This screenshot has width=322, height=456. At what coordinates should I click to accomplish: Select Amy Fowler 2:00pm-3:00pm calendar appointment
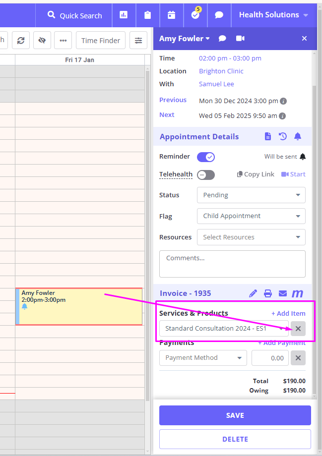(79, 306)
